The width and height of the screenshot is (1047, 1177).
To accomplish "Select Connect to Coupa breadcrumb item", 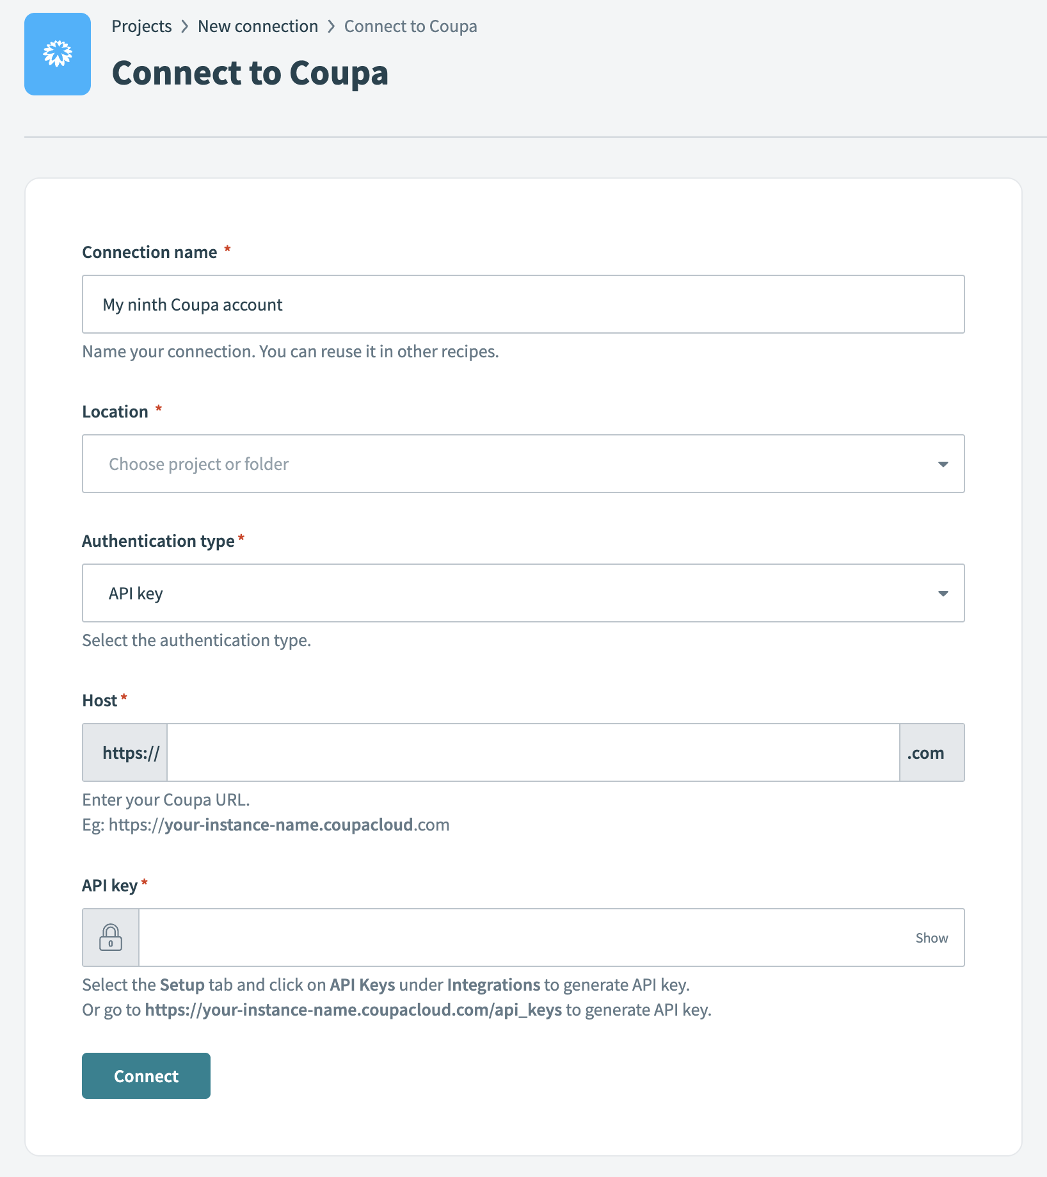I will (x=410, y=26).
